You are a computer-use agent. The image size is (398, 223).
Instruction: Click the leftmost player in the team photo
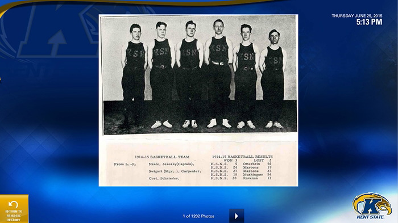(134, 75)
